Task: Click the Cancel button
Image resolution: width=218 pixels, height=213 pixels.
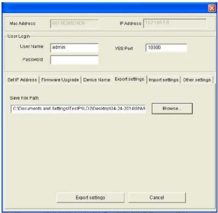Action: point(157,198)
